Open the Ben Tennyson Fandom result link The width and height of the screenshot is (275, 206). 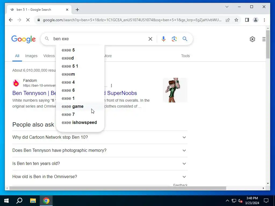tap(75, 93)
